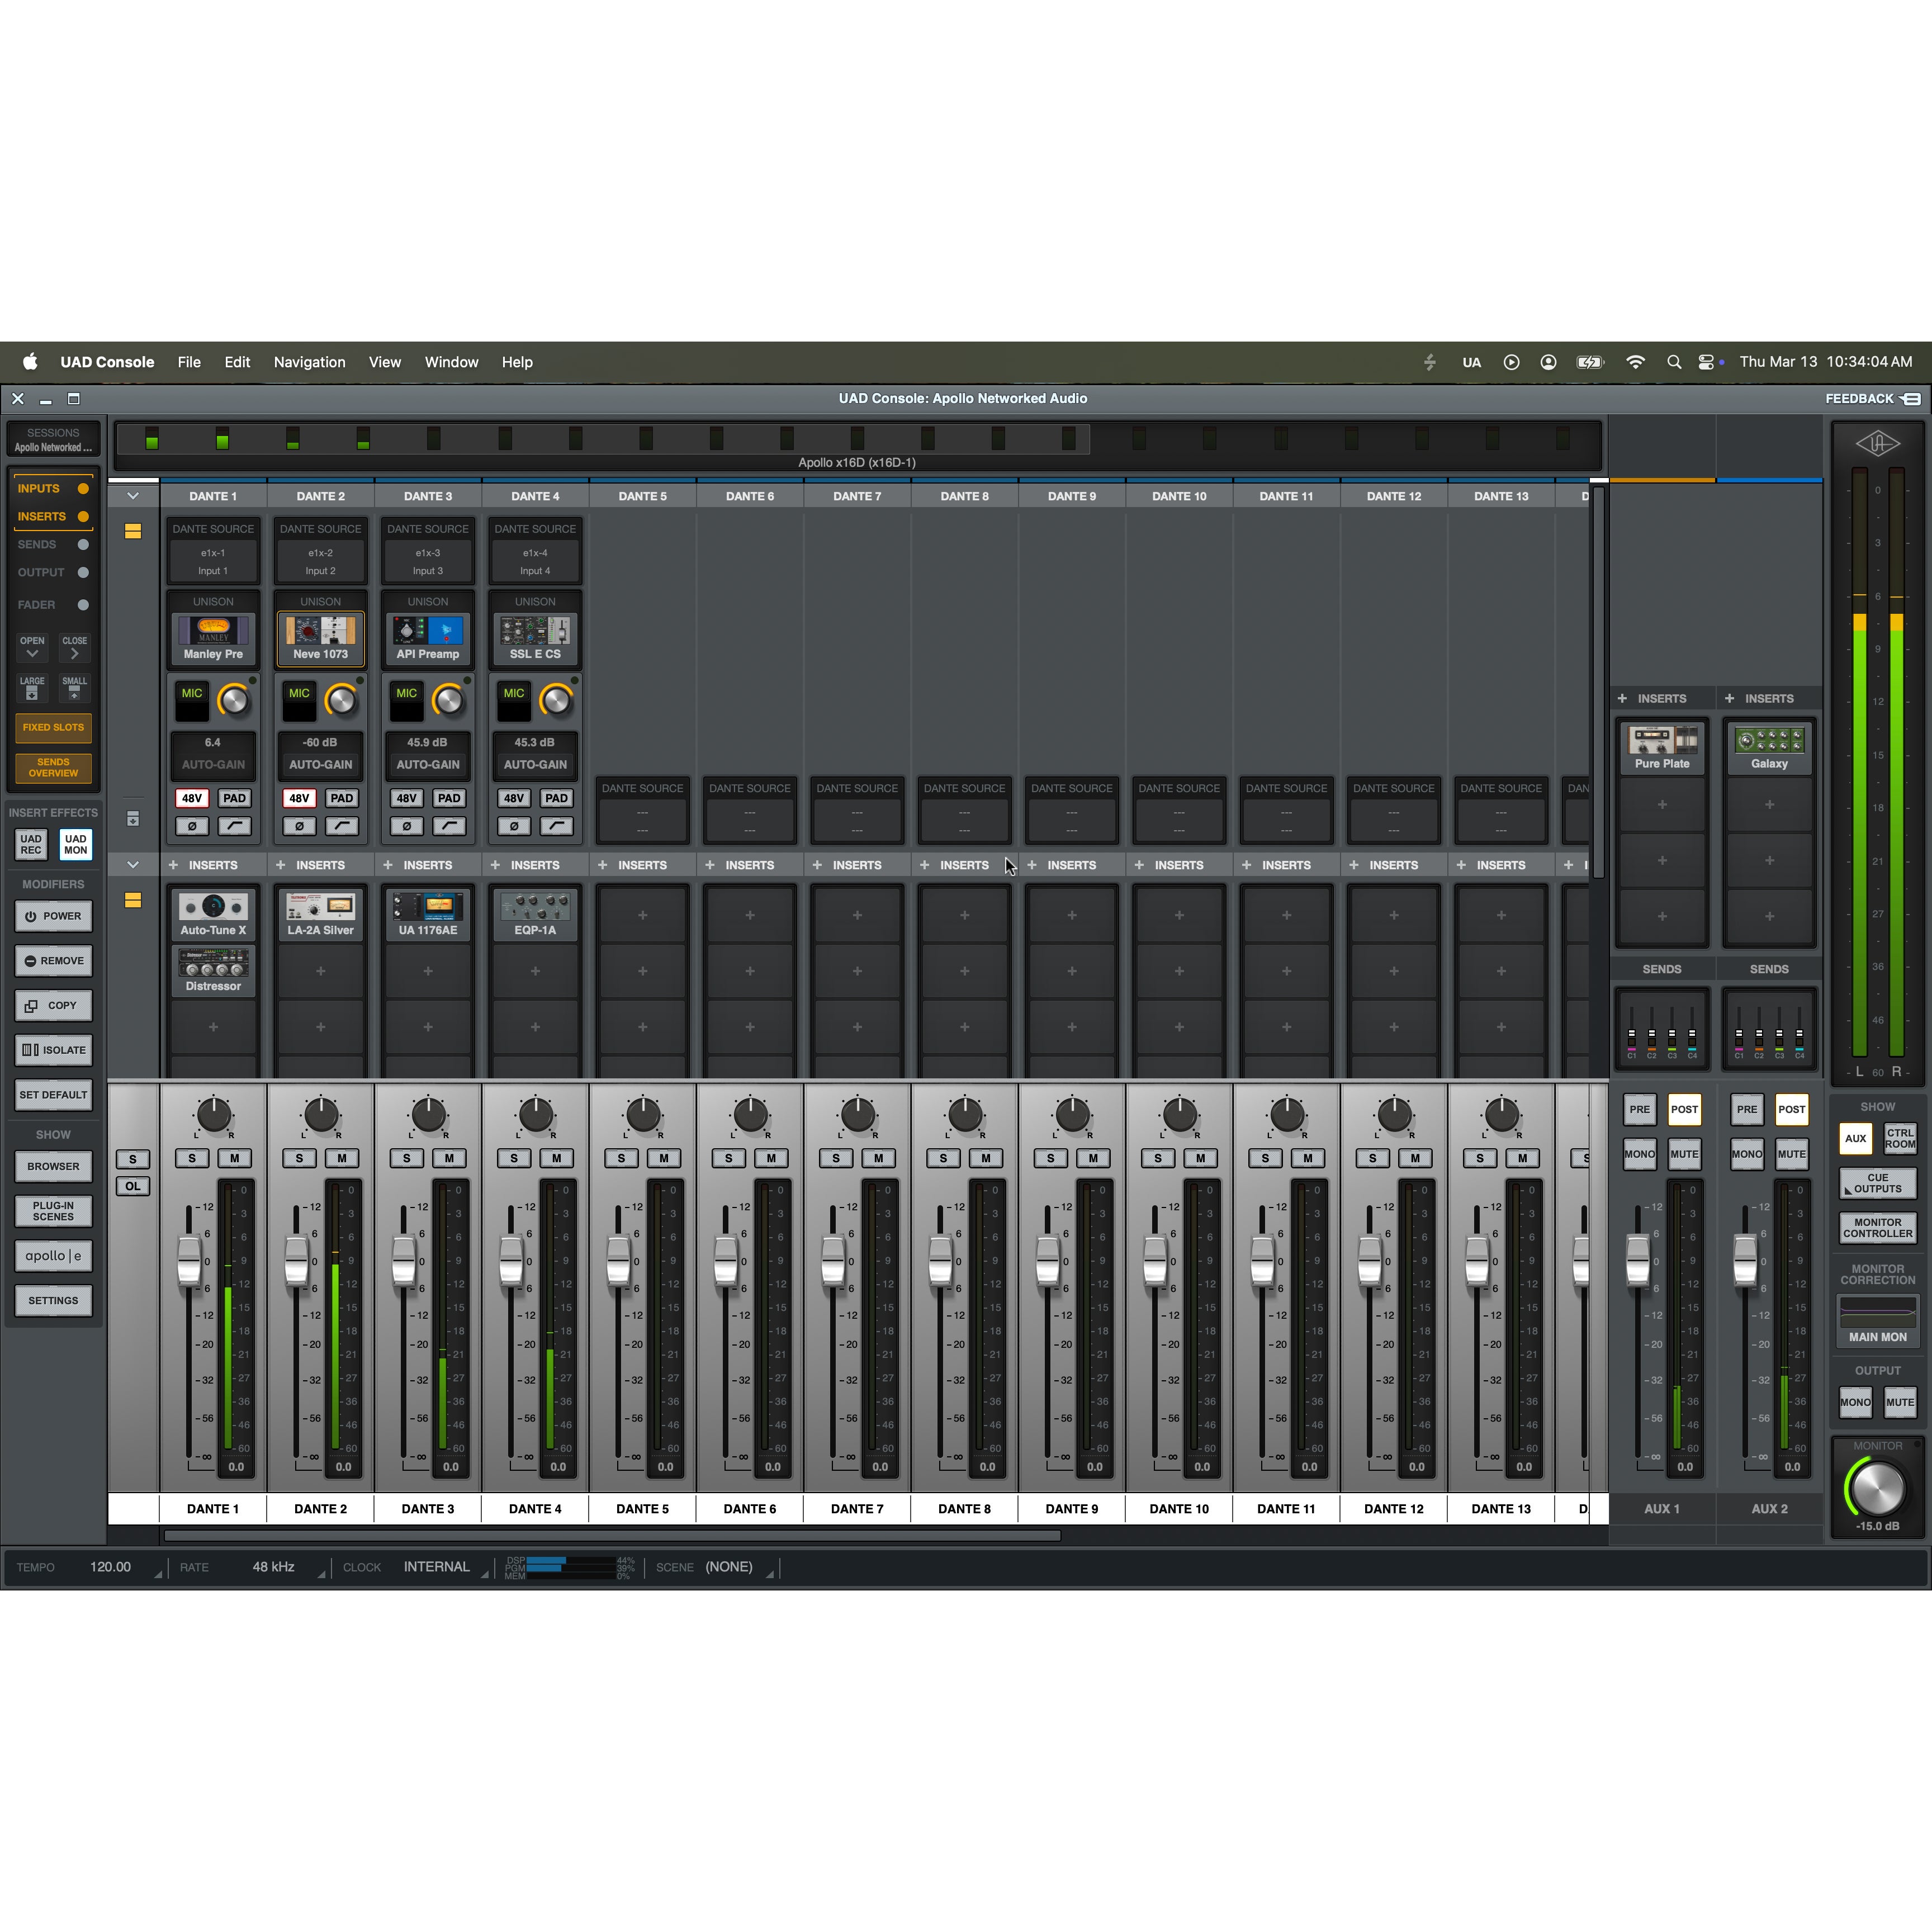
Task: Click the SENDS OVERVIEW button
Action: tap(53, 767)
